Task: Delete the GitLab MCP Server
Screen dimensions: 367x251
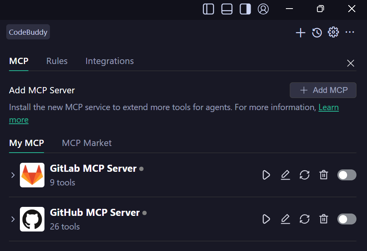Action: [324, 175]
